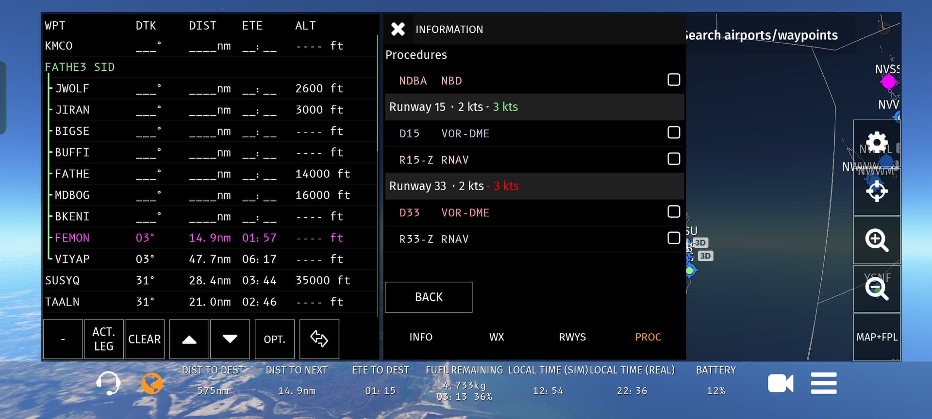This screenshot has height=419, width=932.
Task: Select the VIYAP waypoint row
Action: coord(210,259)
